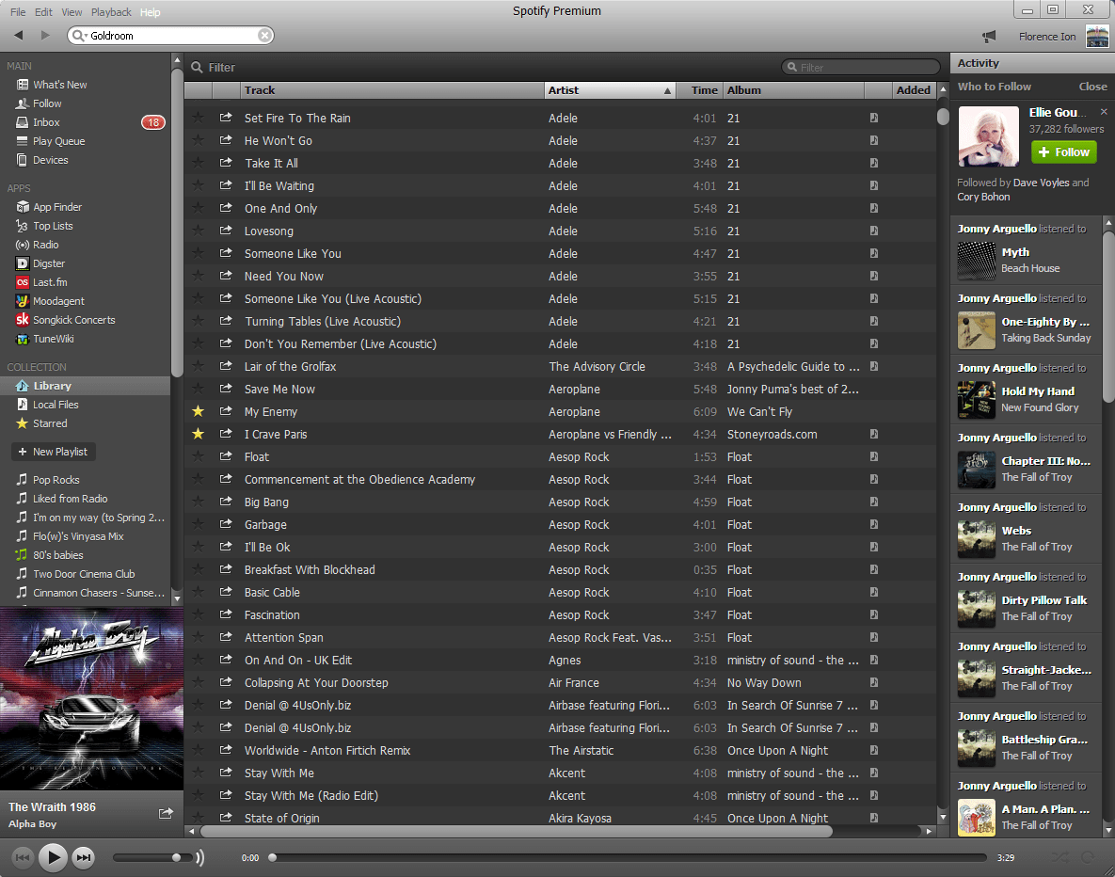Open the Play Queue
Image resolution: width=1115 pixels, height=877 pixels.
click(x=58, y=141)
